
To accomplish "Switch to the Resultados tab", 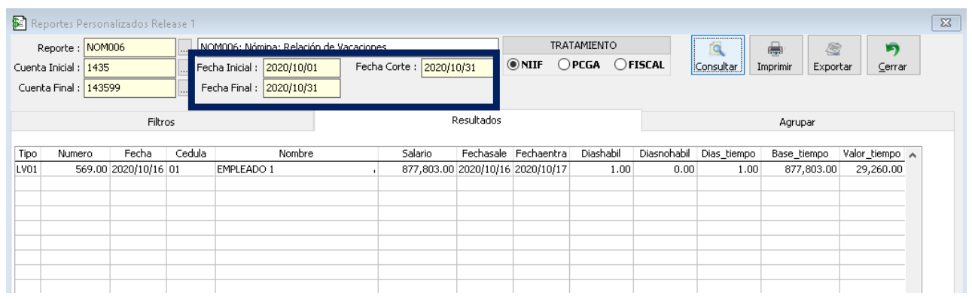I will (x=477, y=120).
